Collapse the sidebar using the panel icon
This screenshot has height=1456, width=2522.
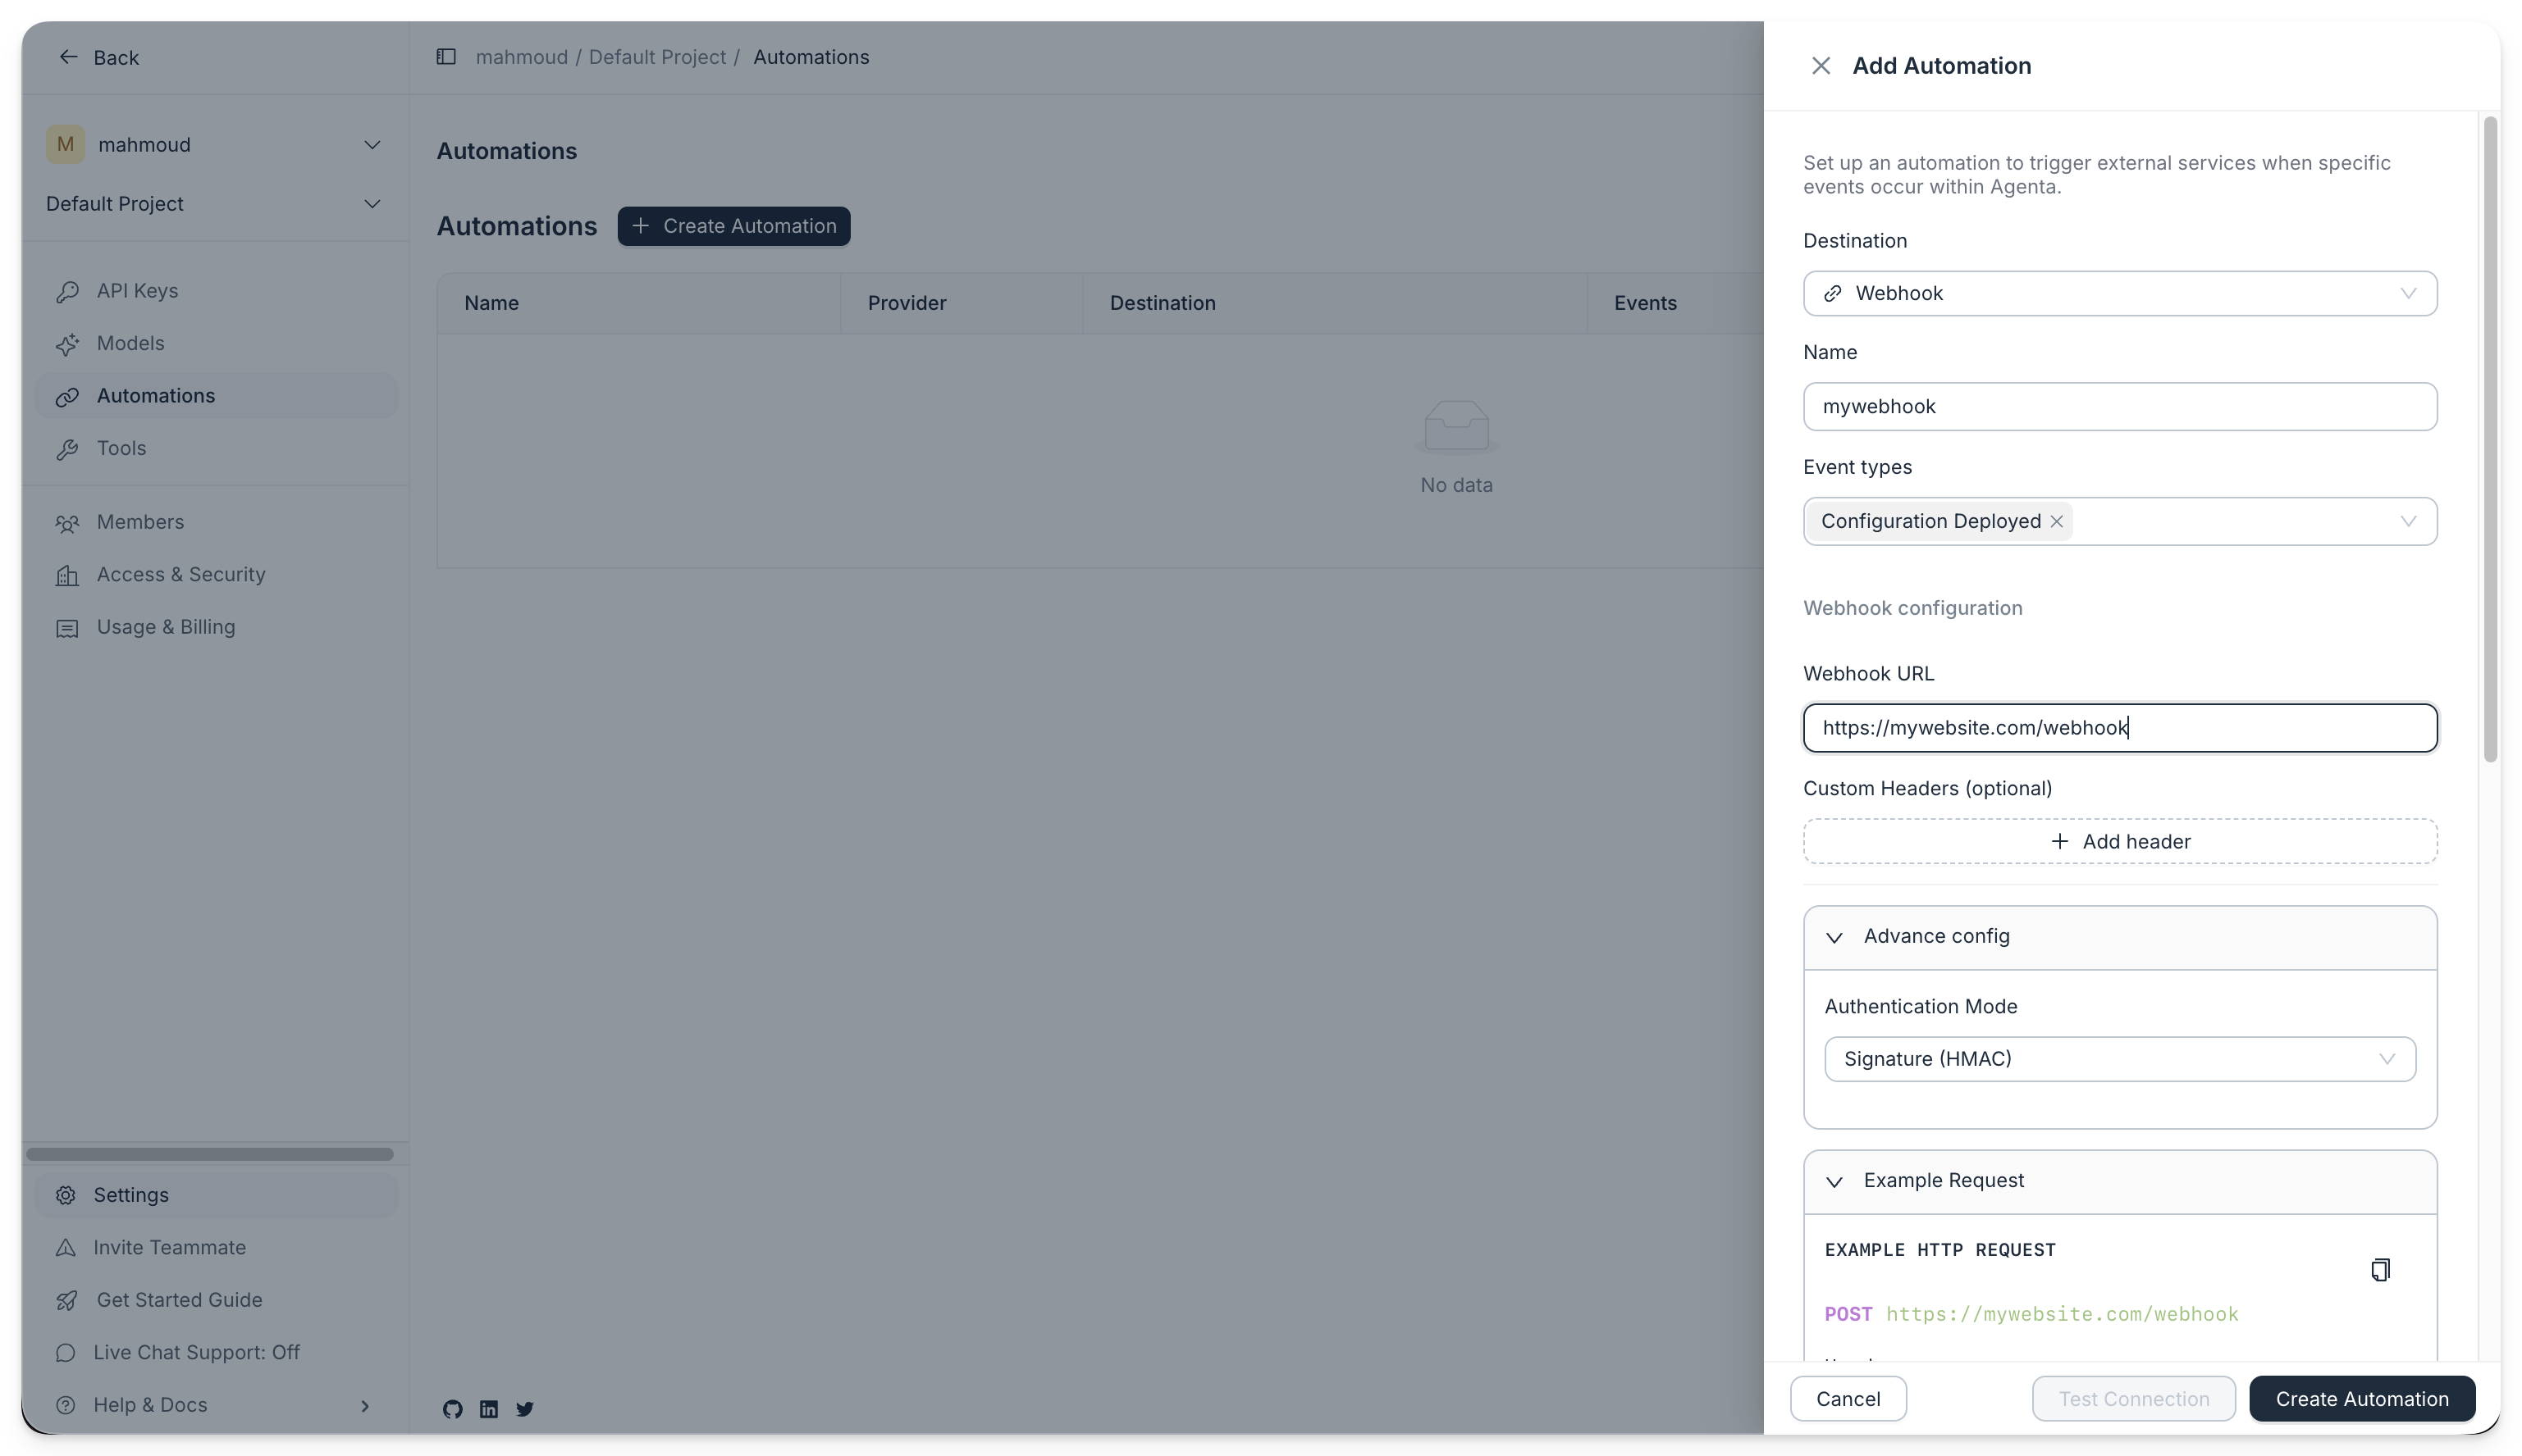pyautogui.click(x=446, y=57)
